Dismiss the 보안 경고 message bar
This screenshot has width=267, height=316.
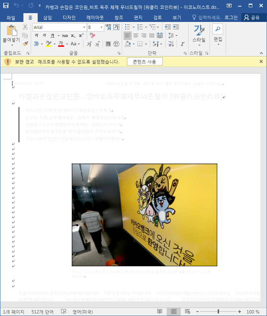point(261,61)
